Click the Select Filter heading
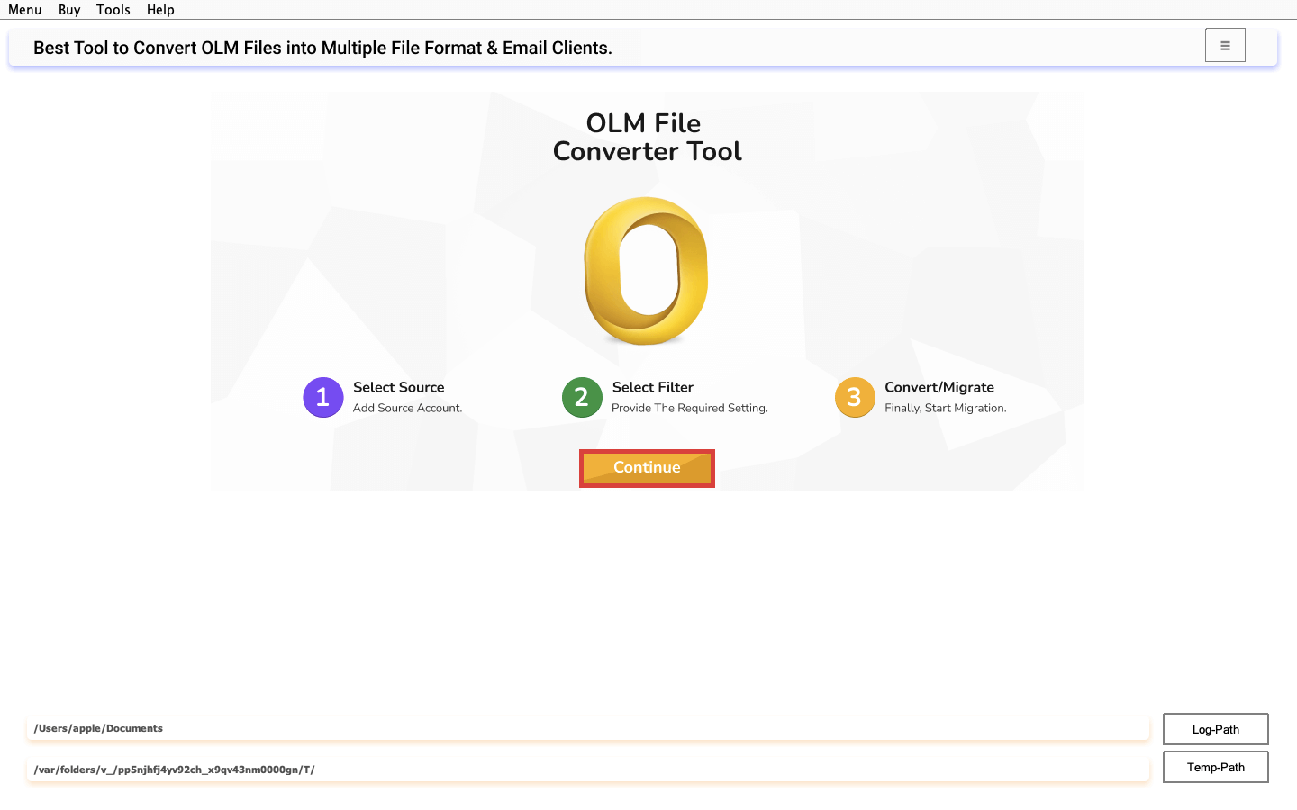This screenshot has width=1297, height=810. [653, 387]
